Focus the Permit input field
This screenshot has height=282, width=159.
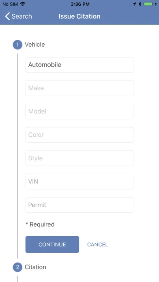pyautogui.click(x=79, y=205)
